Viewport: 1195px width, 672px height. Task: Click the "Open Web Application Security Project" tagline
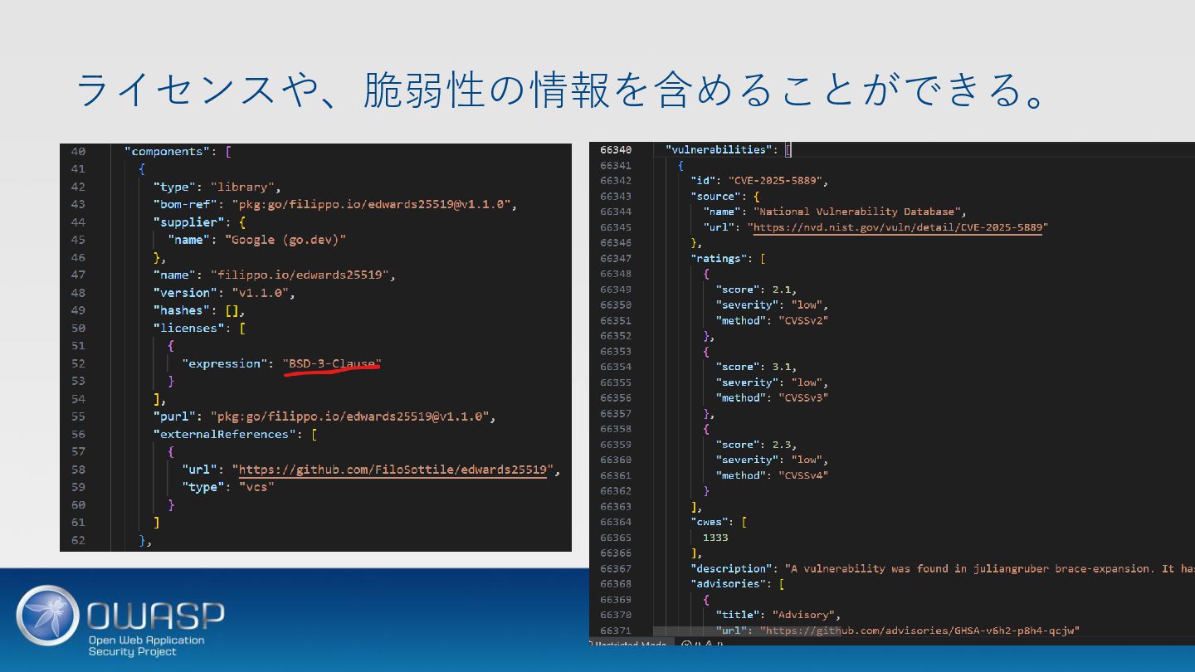(x=146, y=645)
